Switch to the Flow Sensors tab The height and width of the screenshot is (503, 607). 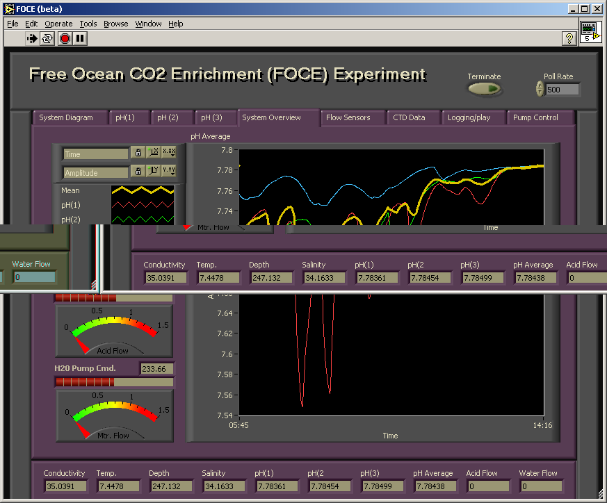tap(353, 117)
